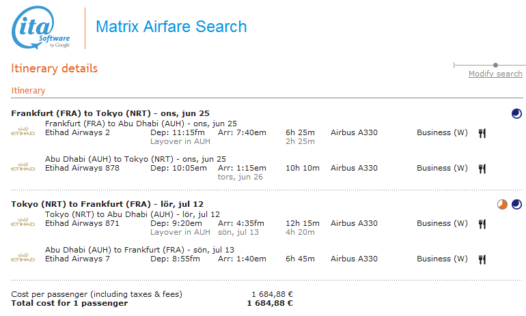Open the Modify search link
Screen dimensions: 526x316
[x=495, y=74]
